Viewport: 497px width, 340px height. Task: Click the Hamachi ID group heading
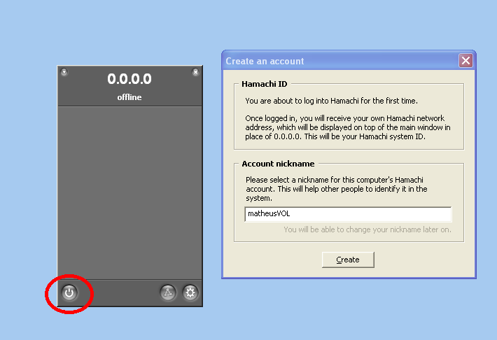[265, 84]
